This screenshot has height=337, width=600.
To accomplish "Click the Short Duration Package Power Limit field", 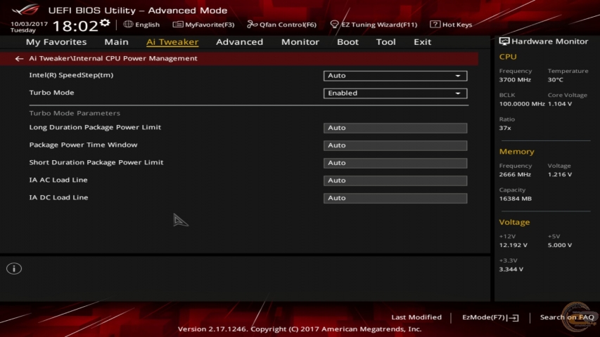I will 395,163.
